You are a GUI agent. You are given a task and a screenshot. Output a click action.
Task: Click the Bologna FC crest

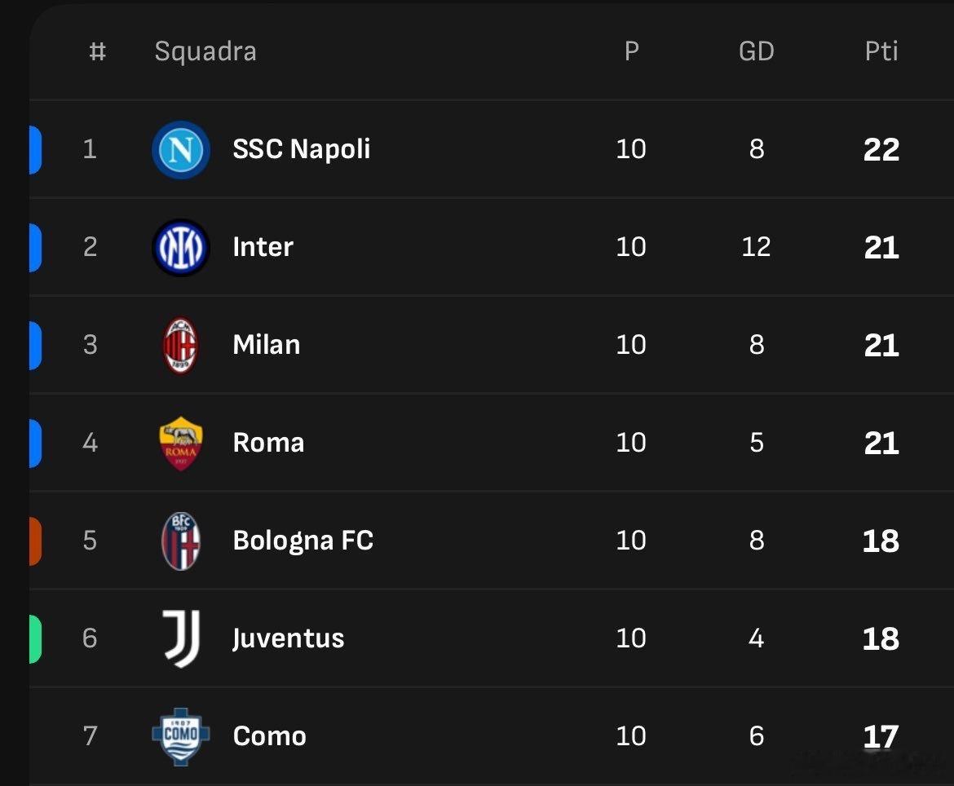pos(181,541)
